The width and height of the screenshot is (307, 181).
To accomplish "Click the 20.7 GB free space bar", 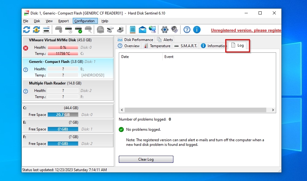I will pos(63,115).
